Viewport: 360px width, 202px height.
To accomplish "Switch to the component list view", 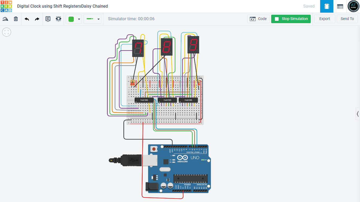I will click(x=340, y=6).
